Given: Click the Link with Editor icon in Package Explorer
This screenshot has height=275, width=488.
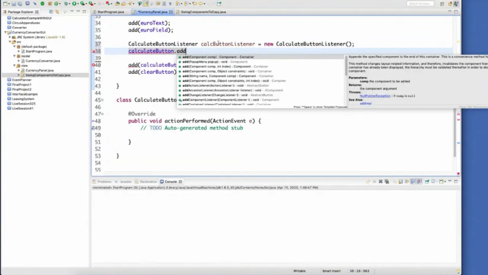Looking at the screenshot, I should point(57,12).
